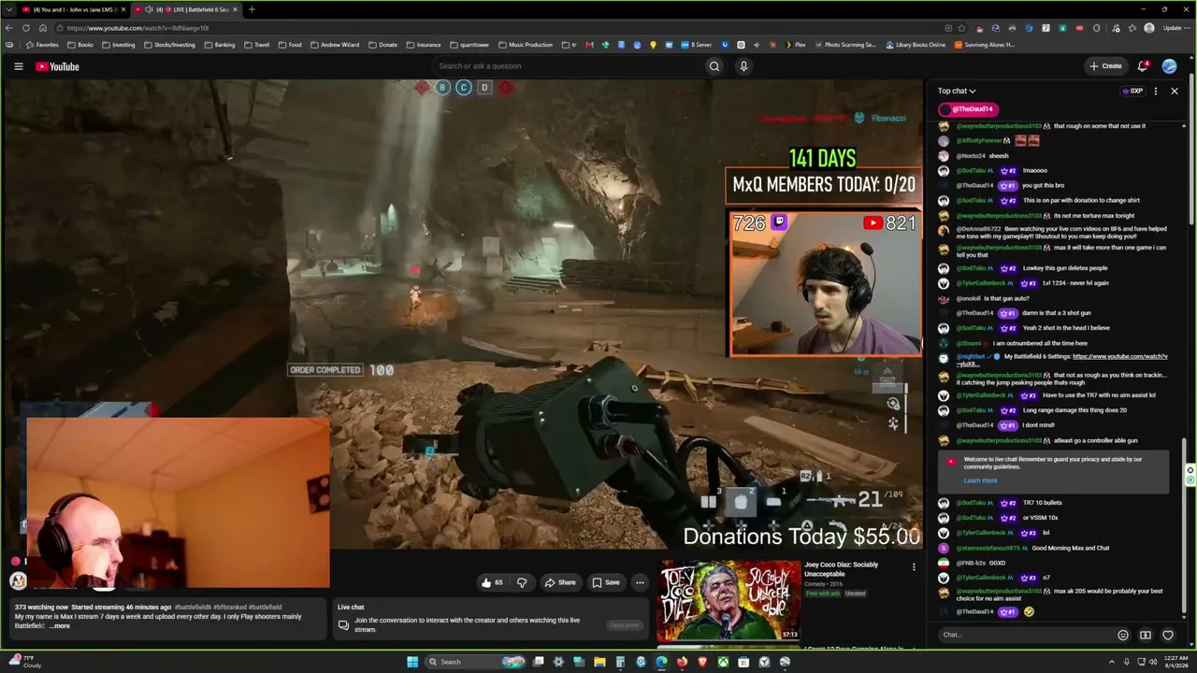Select the LIVE Battlefield 6 browser tab

point(185,9)
